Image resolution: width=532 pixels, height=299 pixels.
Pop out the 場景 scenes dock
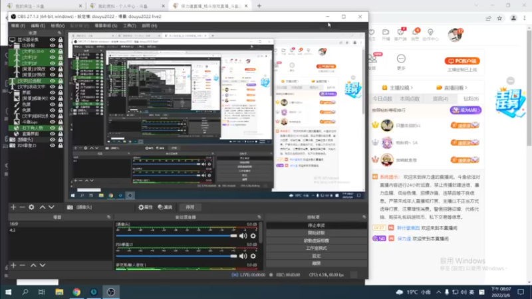109,217
